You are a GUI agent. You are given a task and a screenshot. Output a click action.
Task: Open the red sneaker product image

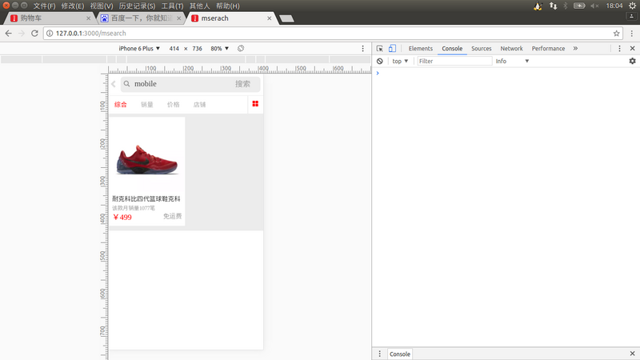point(147,160)
